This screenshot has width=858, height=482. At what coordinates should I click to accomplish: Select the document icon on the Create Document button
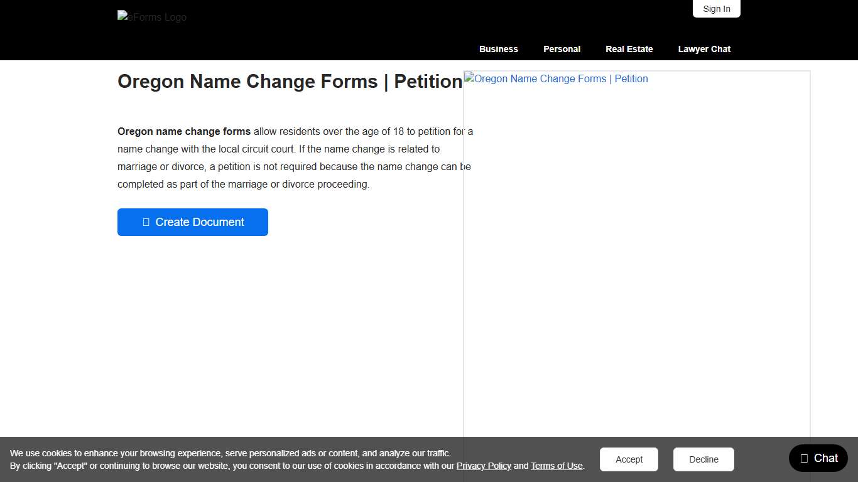tap(145, 222)
